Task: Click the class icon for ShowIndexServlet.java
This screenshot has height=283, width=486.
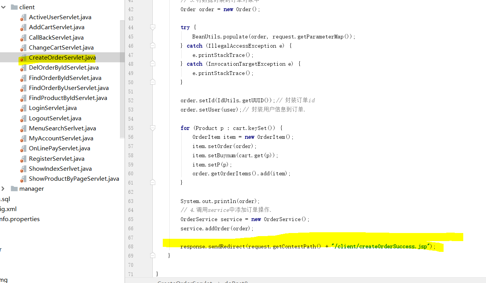Action: [22, 168]
